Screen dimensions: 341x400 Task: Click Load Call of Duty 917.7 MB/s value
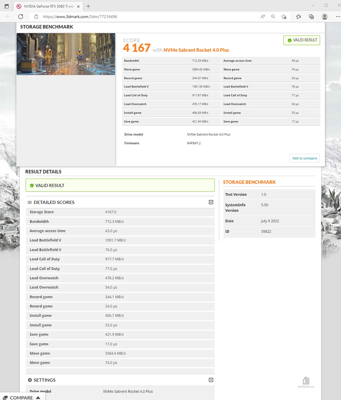click(114, 259)
